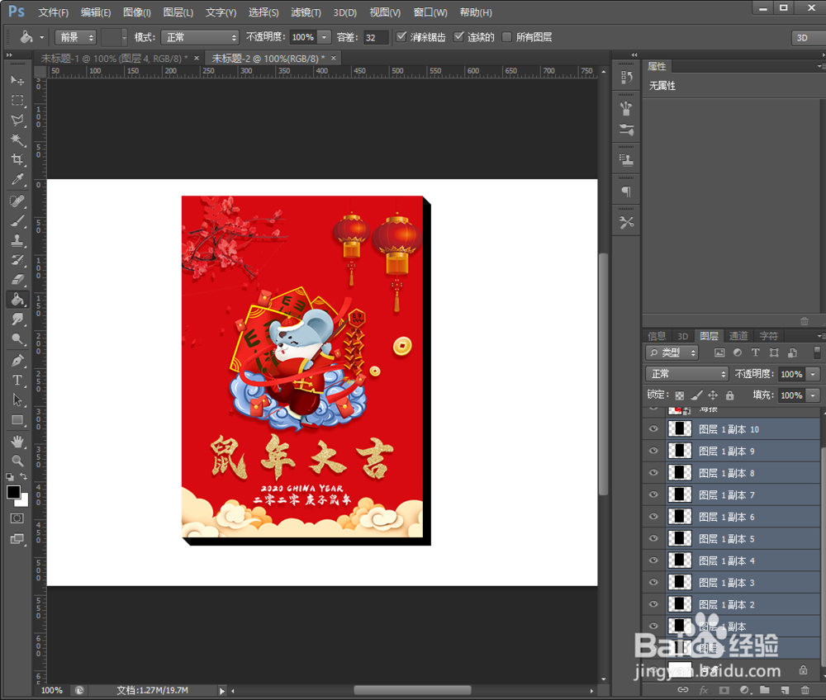The height and width of the screenshot is (700, 826).
Task: Hide layer 图层 1 副本 7
Action: [653, 494]
